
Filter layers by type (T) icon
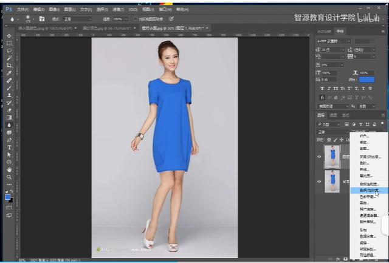pyautogui.click(x=360, y=124)
